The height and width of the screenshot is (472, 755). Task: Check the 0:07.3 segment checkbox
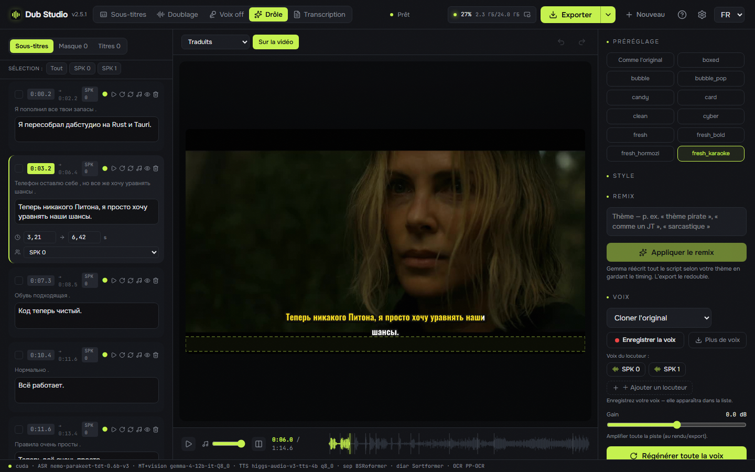point(19,281)
